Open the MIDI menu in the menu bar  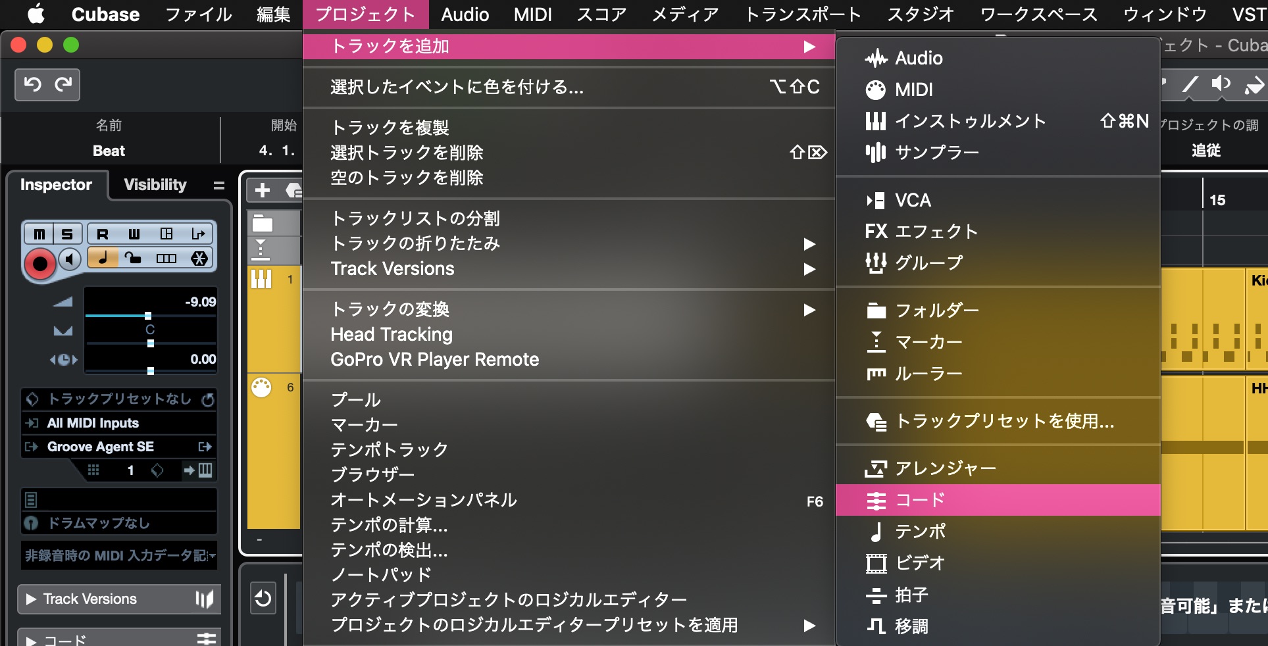pos(533,14)
